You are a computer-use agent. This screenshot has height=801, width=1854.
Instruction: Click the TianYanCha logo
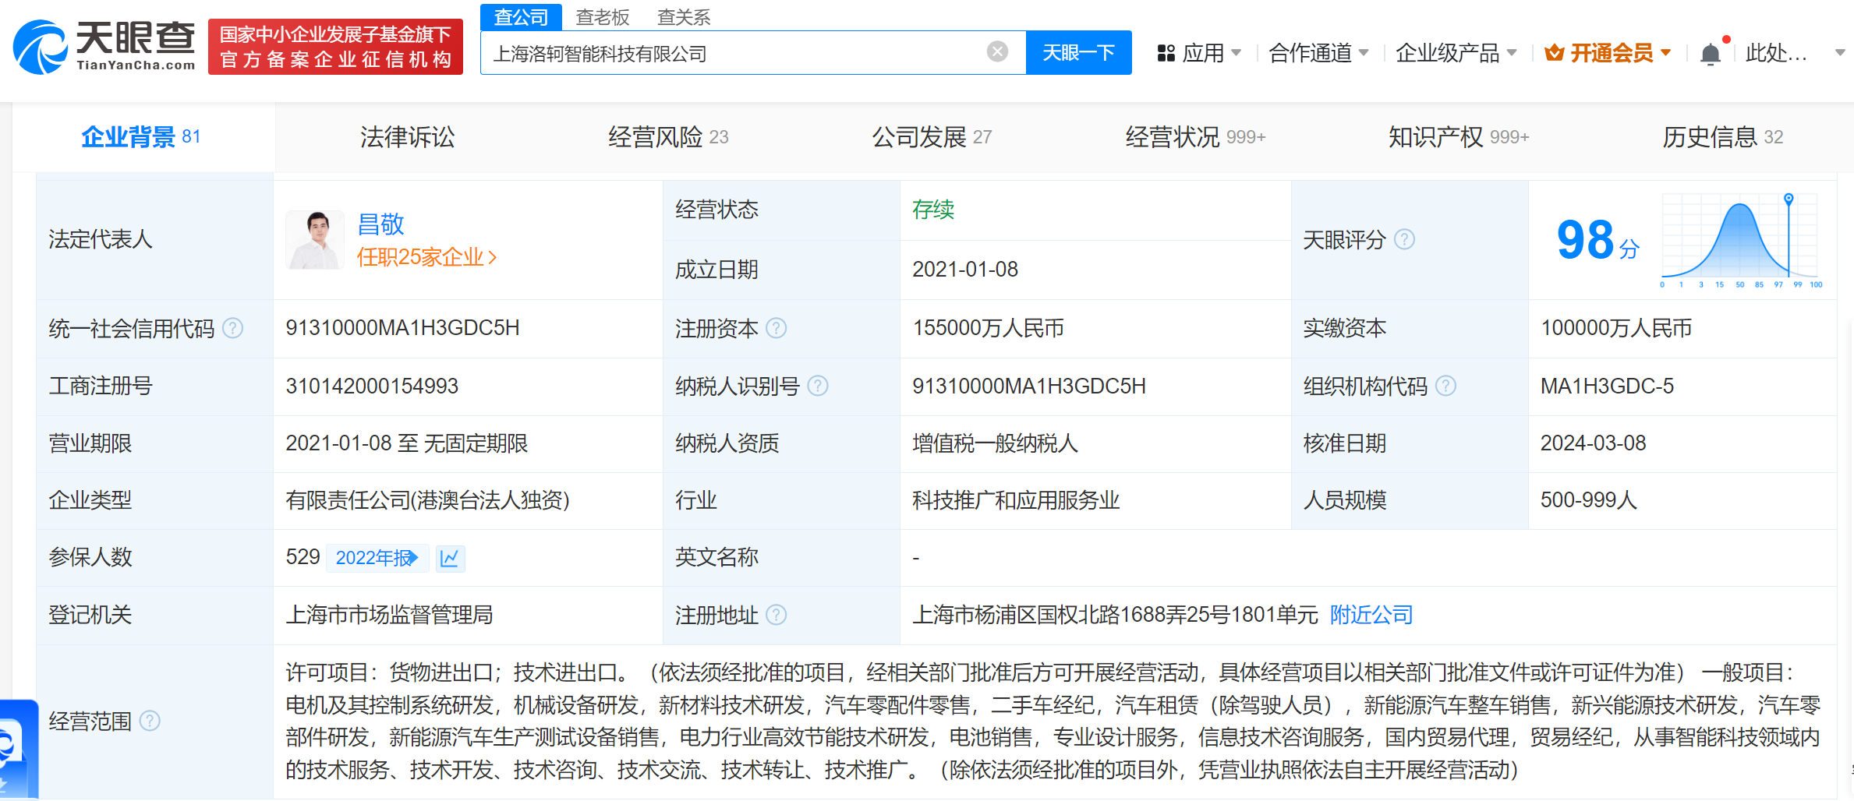[104, 47]
